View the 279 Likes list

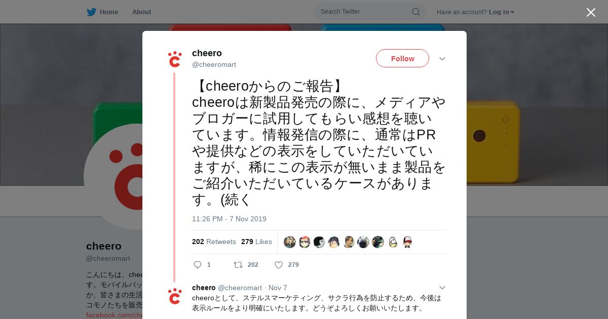point(256,242)
